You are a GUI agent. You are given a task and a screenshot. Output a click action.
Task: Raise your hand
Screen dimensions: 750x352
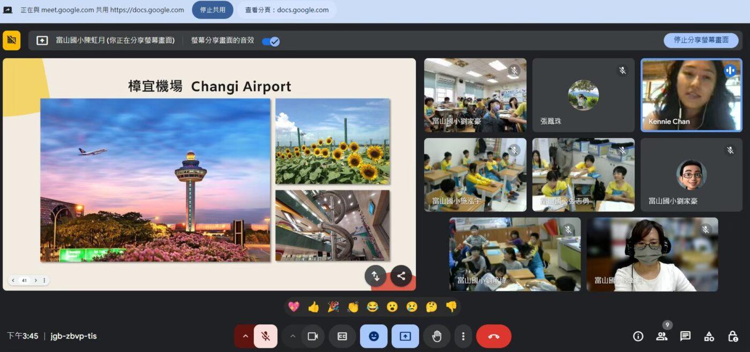pos(437,336)
